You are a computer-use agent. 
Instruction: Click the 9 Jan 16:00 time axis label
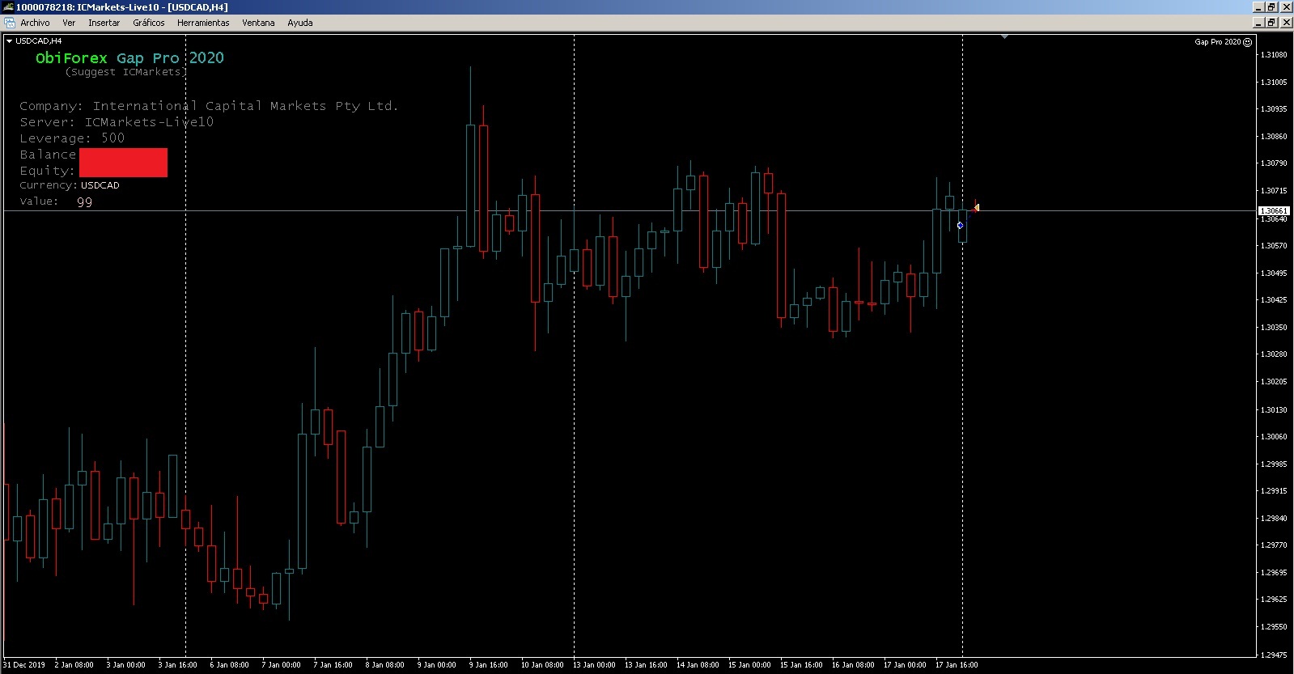pos(489,665)
